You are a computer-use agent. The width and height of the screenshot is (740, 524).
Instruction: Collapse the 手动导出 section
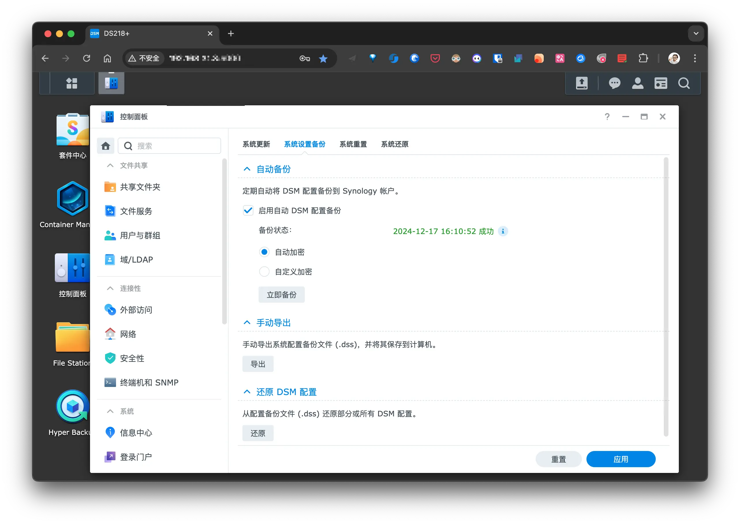[x=247, y=323]
